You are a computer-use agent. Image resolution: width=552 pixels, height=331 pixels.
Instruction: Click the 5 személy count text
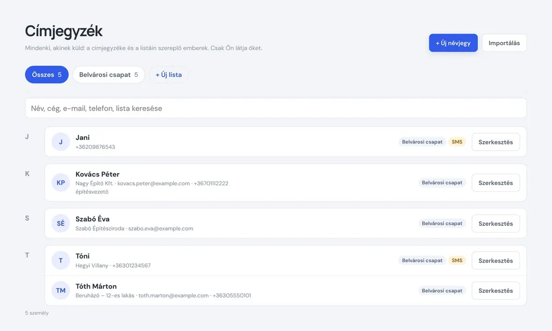[x=37, y=313]
